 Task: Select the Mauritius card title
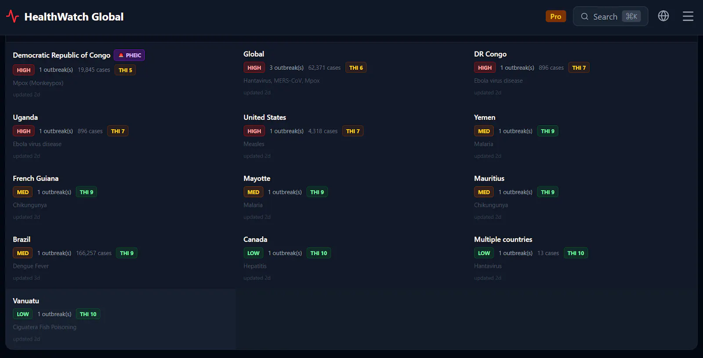(x=489, y=178)
